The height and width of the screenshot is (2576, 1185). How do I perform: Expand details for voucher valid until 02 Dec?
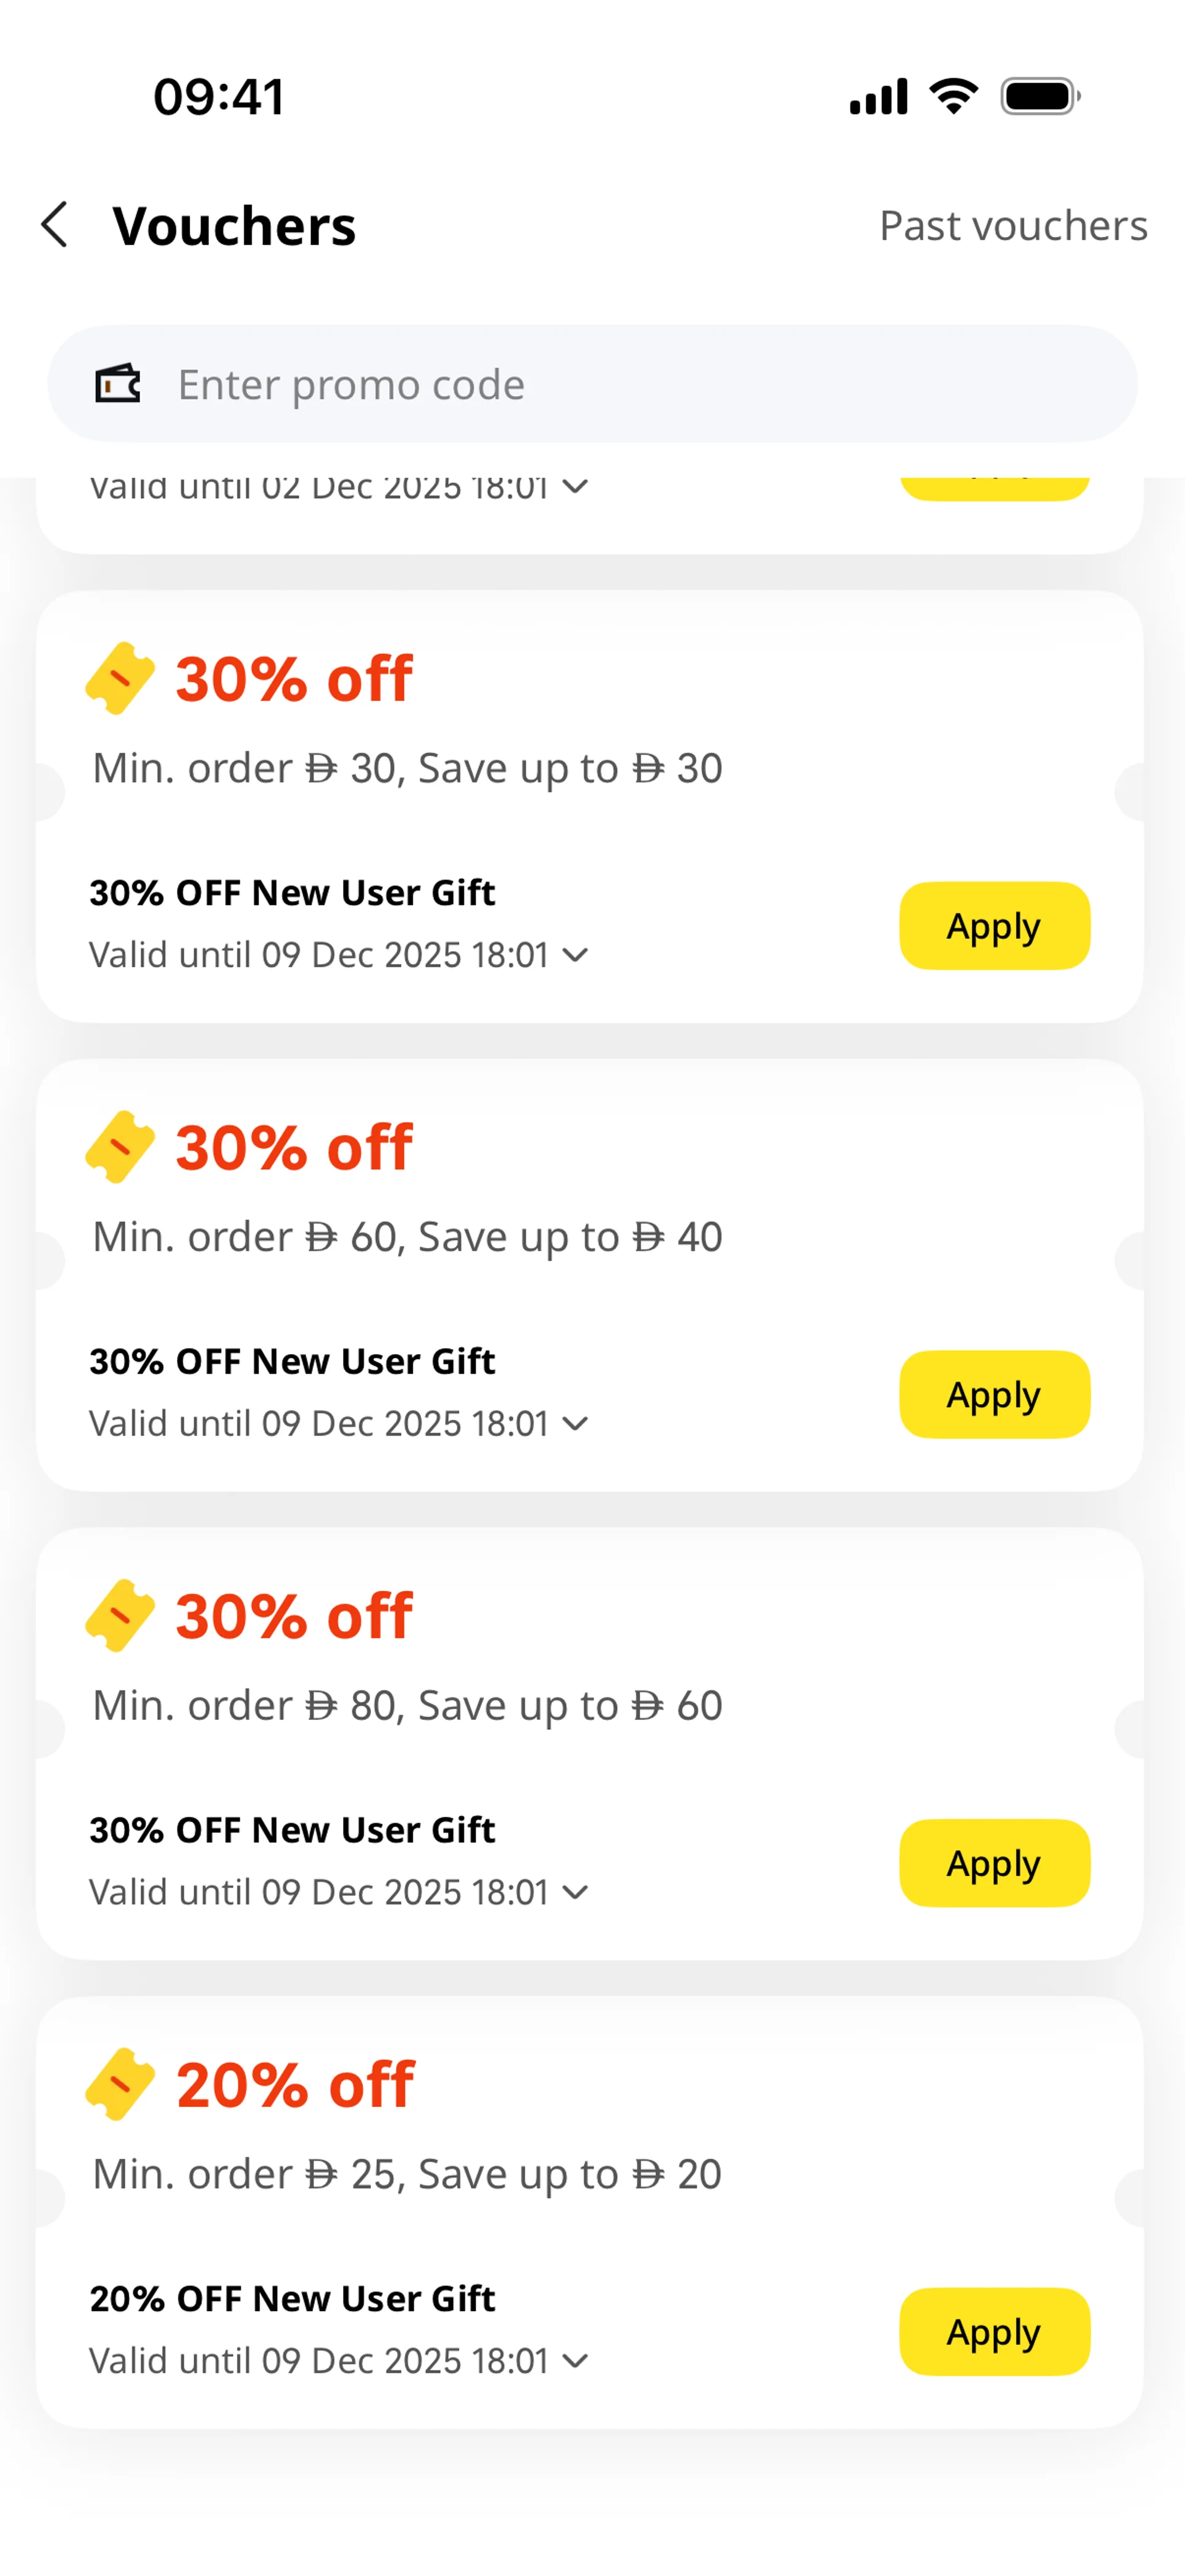[575, 488]
